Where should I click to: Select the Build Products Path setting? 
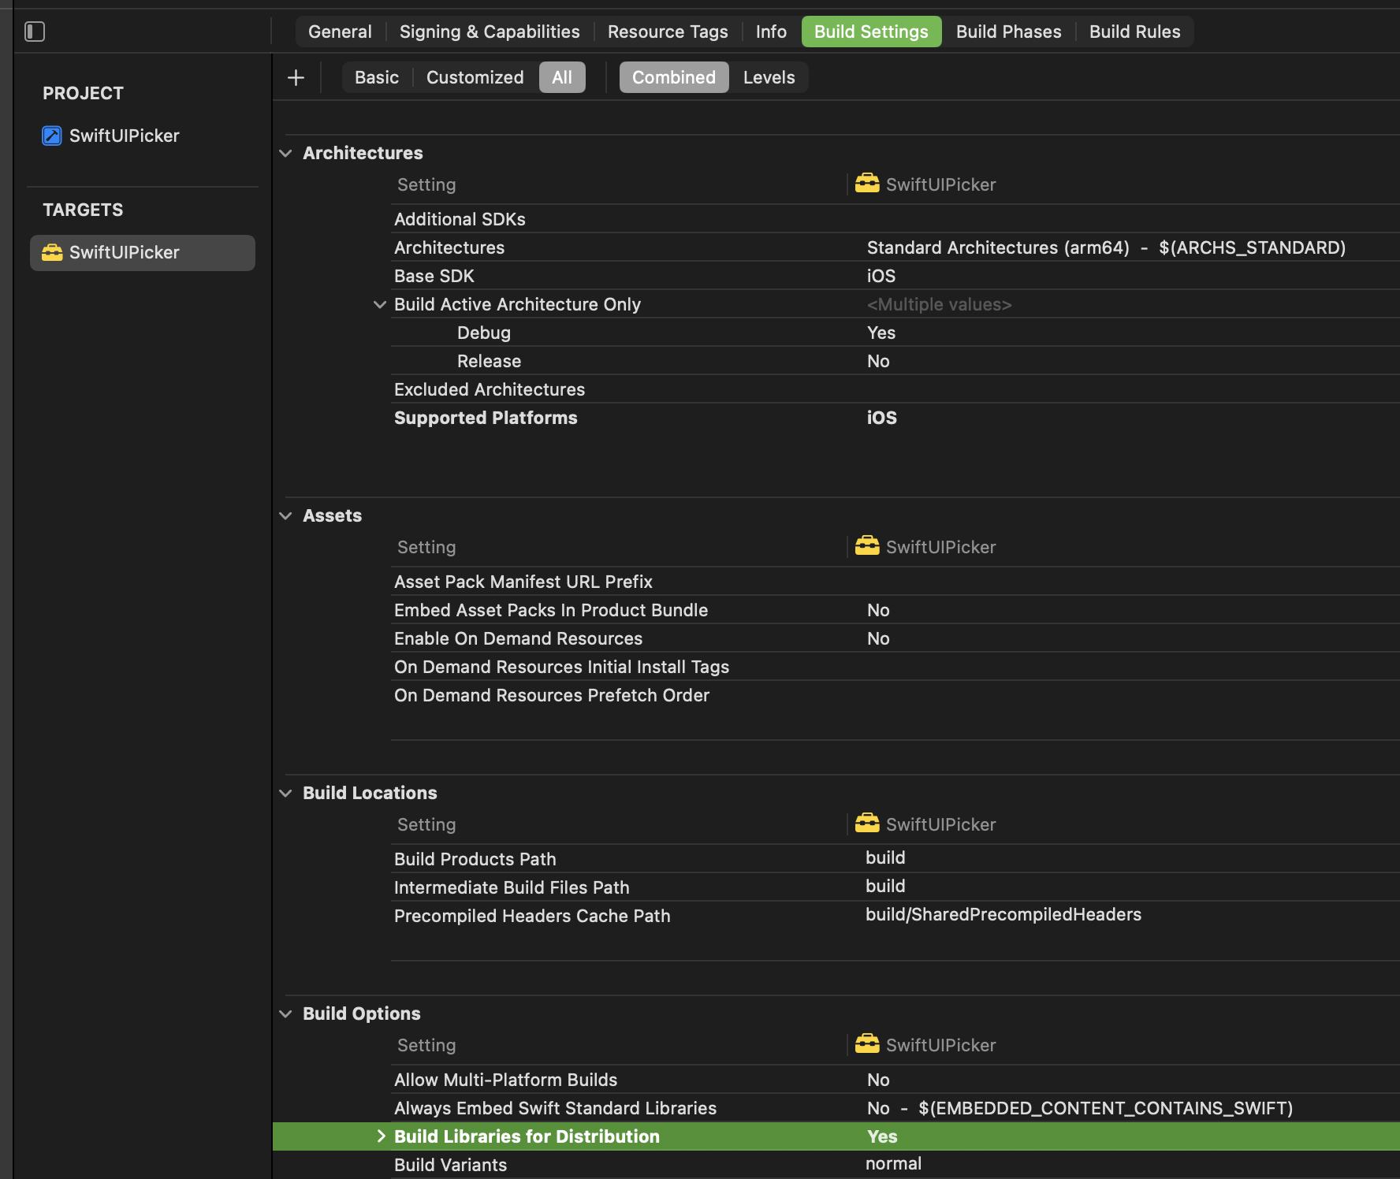(475, 859)
